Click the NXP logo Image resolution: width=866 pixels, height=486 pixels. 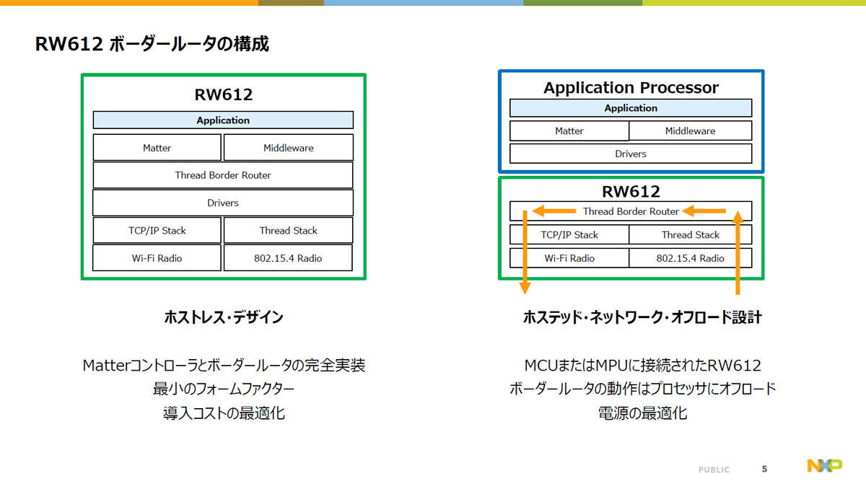[x=824, y=465]
